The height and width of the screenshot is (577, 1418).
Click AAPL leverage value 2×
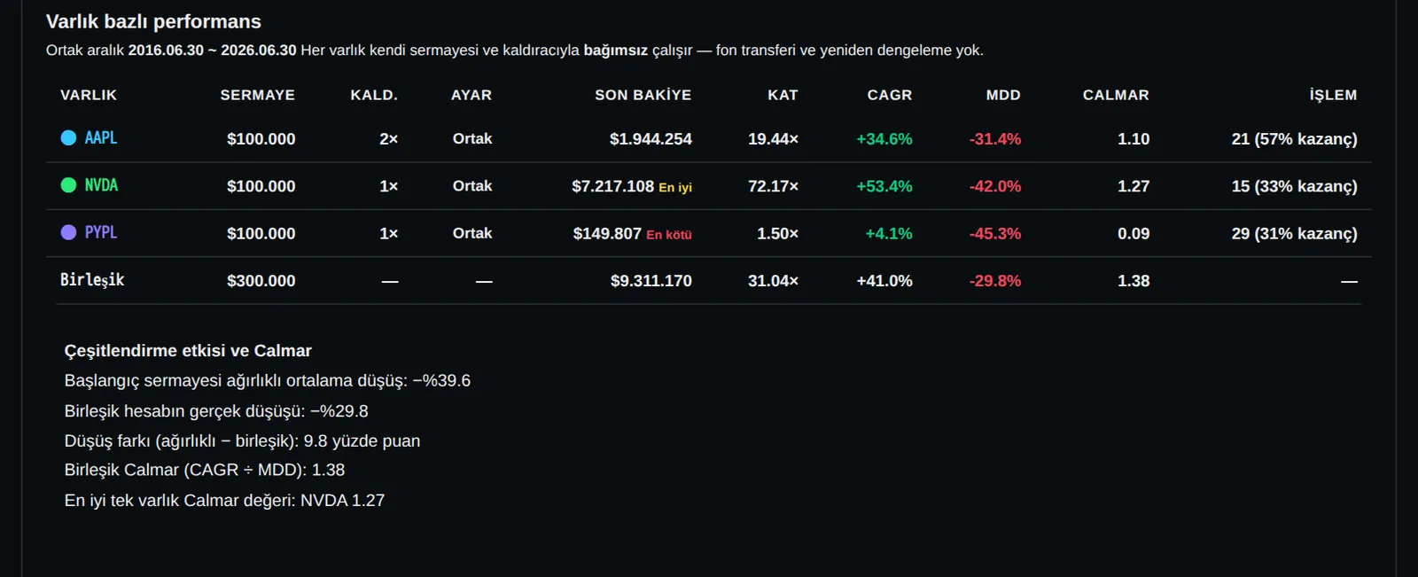tap(389, 139)
